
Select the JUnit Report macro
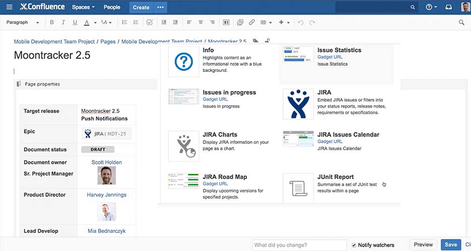pos(337,188)
